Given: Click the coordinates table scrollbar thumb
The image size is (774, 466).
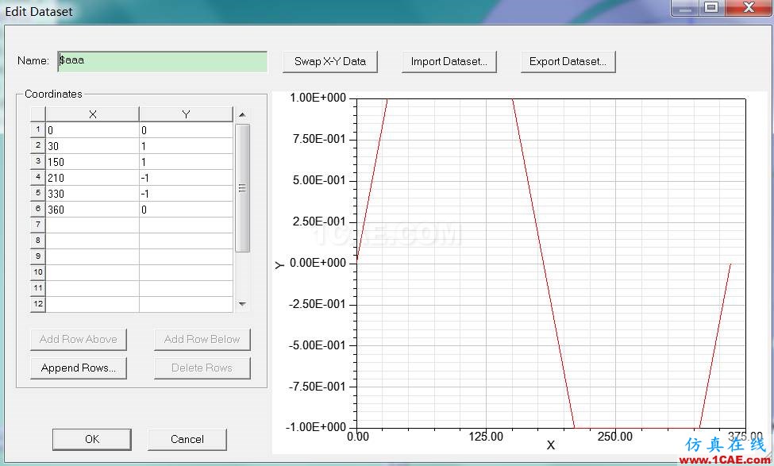Looking at the screenshot, I should coord(242,188).
